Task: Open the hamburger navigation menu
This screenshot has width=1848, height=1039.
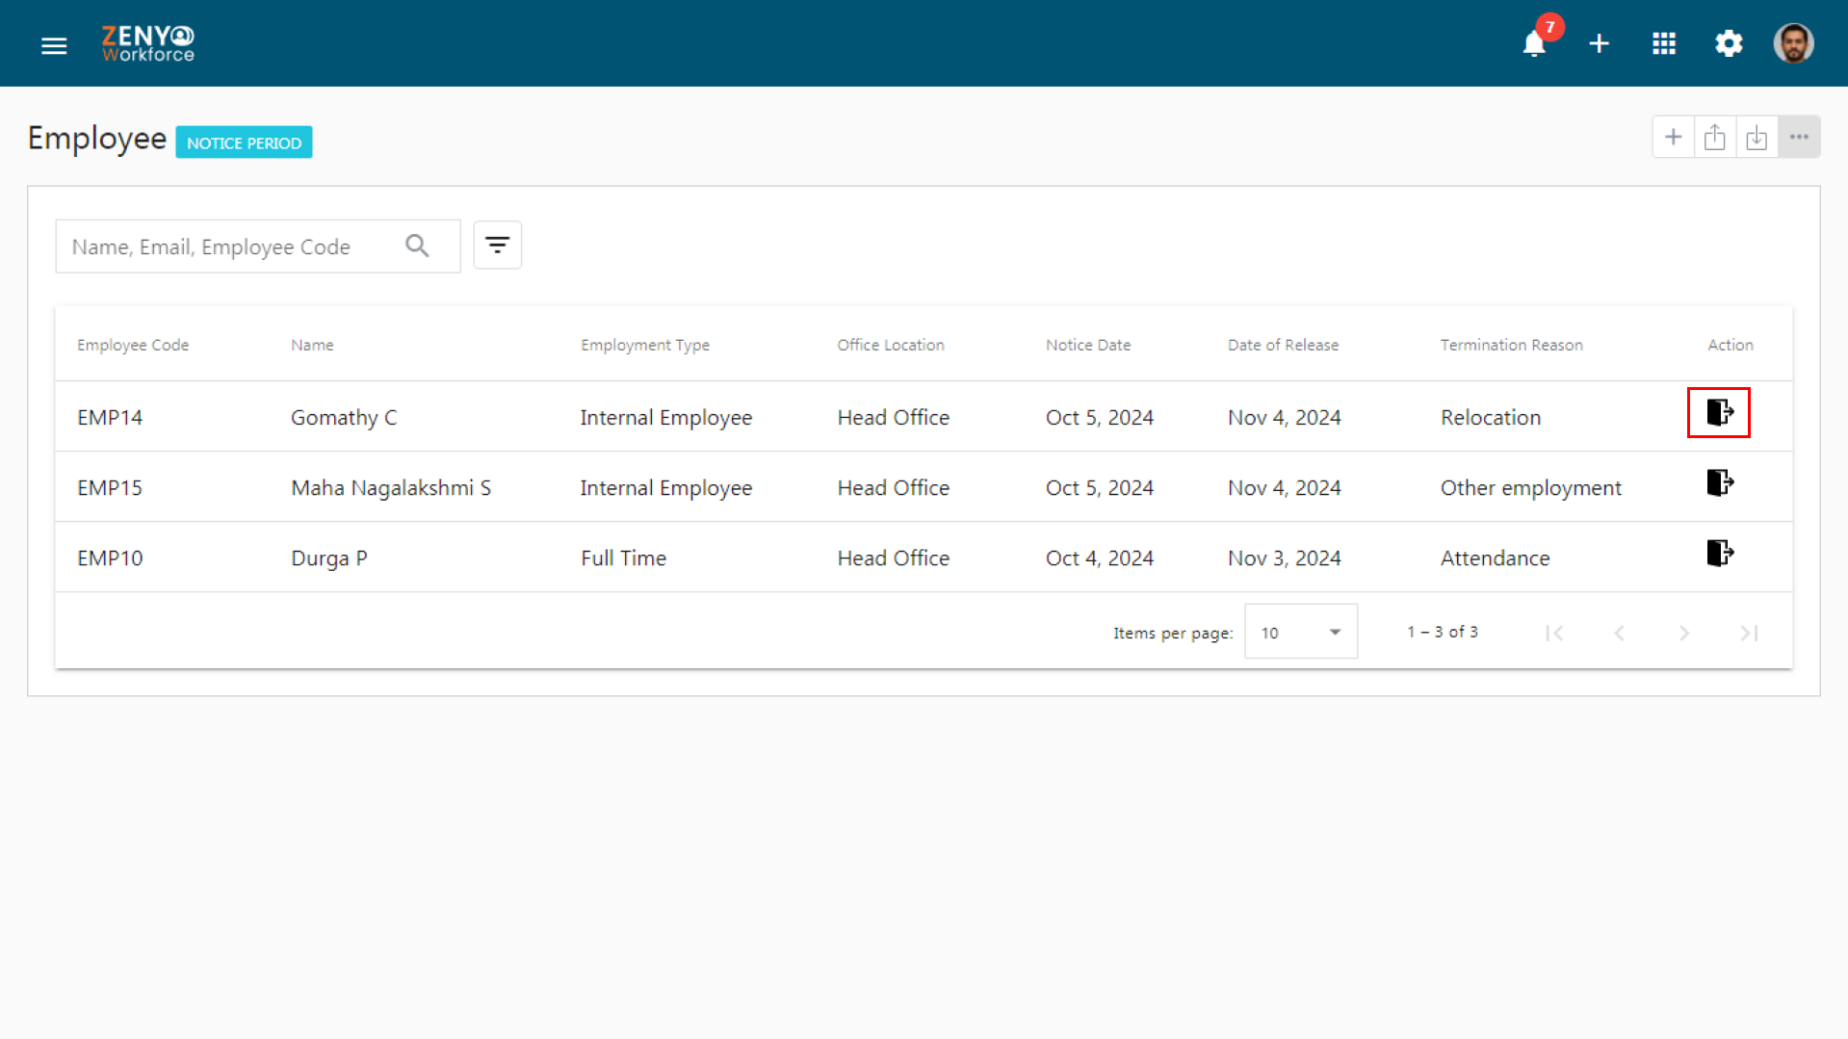Action: 54,45
